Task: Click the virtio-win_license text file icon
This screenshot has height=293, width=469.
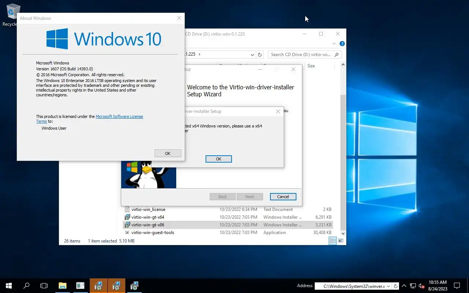Action: pyautogui.click(x=127, y=209)
